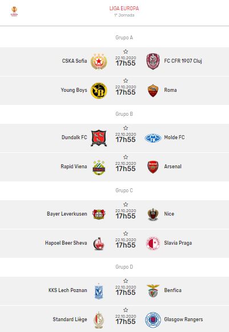Open the Rapid Viena vs Arsenal 17h55 match time

click(x=126, y=169)
